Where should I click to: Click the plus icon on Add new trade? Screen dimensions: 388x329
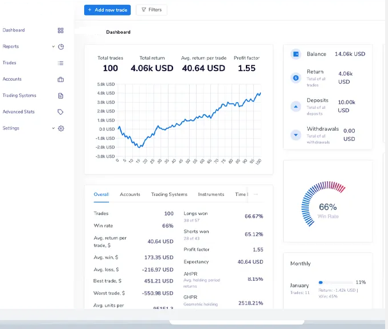[x=89, y=10]
